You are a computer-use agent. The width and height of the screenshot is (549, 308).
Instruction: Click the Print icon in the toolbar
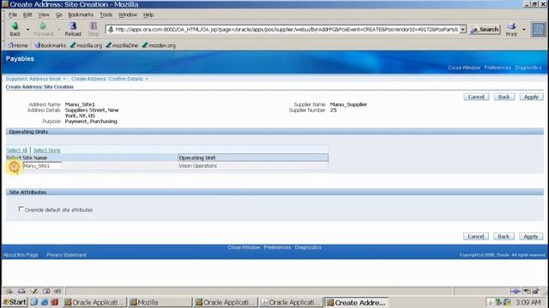511,29
